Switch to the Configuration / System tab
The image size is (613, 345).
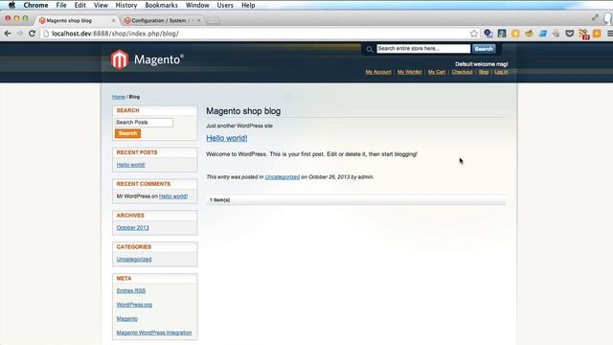point(162,20)
